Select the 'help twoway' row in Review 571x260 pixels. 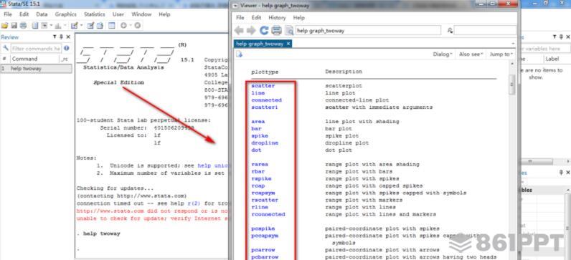tap(36, 68)
